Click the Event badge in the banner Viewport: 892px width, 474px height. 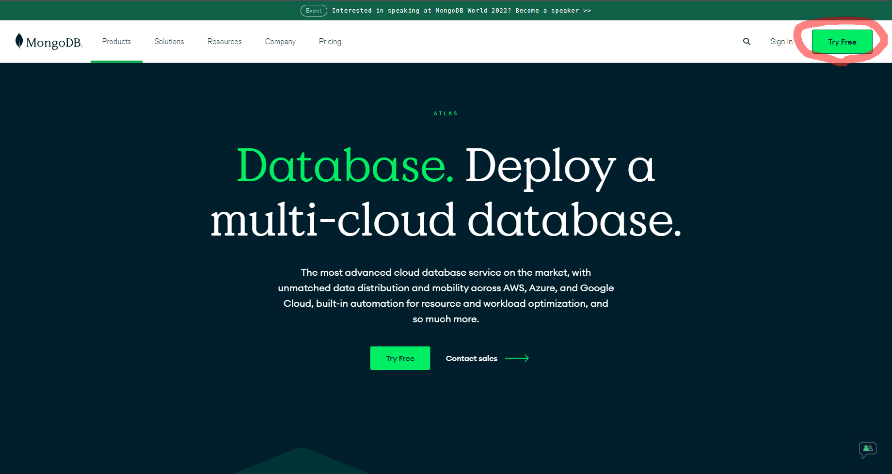click(314, 11)
